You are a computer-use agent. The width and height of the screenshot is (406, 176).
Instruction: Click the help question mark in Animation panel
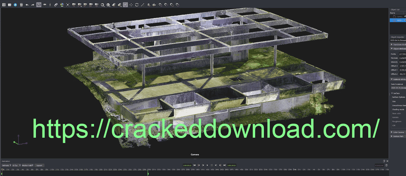pos(386,165)
